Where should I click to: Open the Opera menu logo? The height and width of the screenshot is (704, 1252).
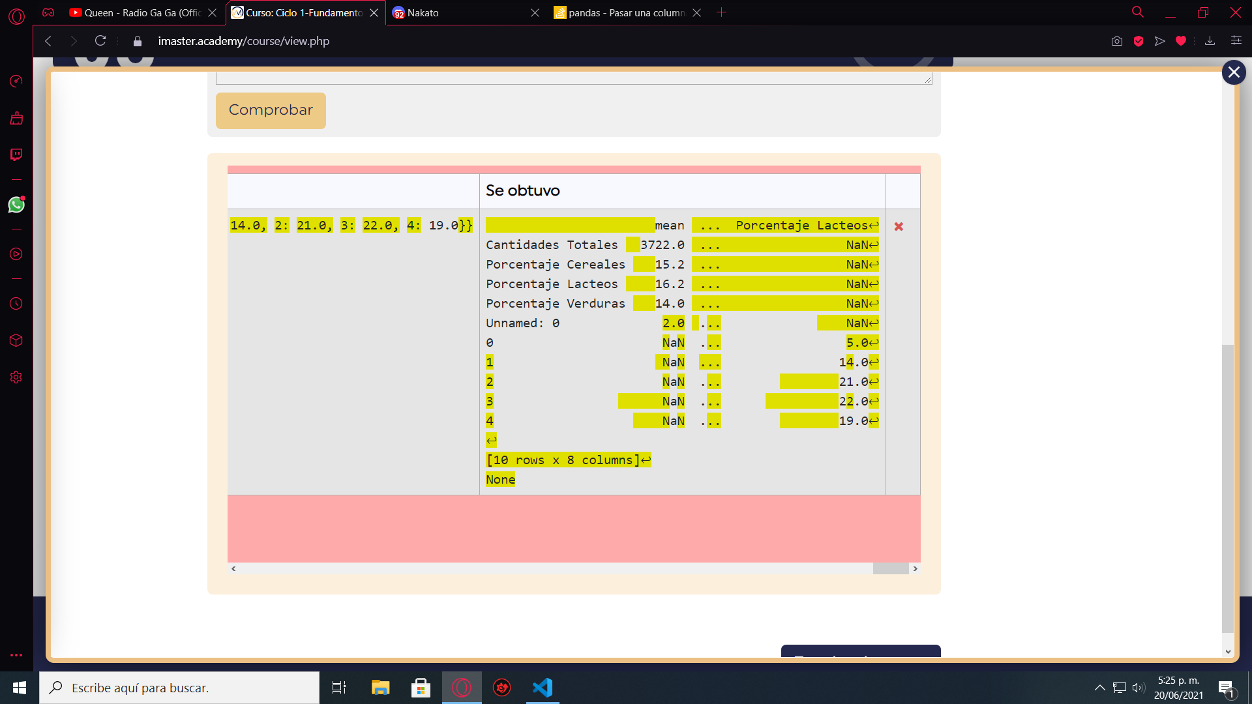pyautogui.click(x=16, y=16)
